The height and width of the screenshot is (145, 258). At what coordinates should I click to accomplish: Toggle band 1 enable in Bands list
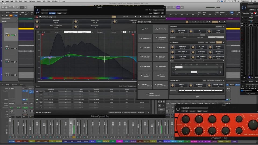pyautogui.click(x=37, y=91)
